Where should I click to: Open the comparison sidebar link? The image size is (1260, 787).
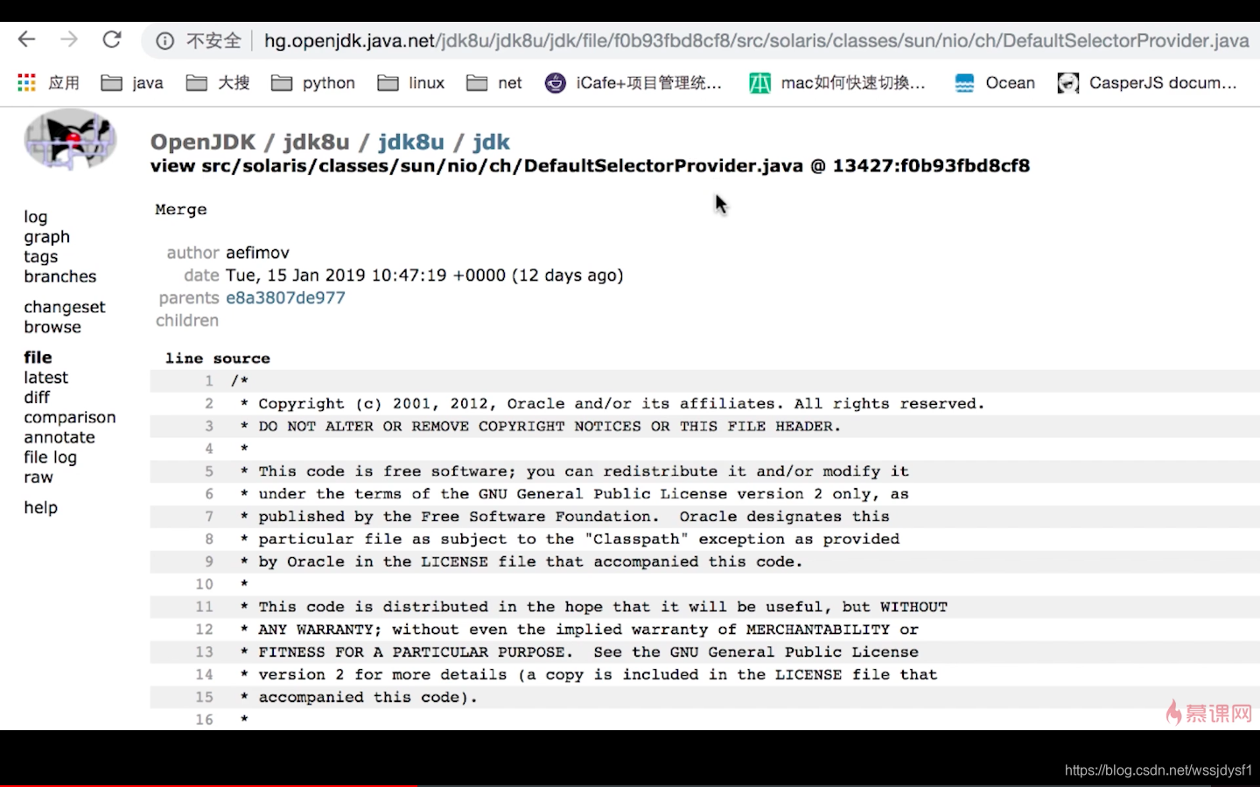tap(70, 418)
